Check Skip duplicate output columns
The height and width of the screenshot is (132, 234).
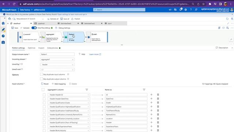(x=41, y=79)
